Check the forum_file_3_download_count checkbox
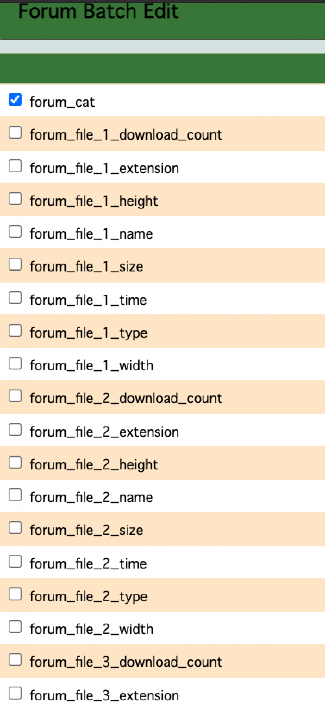This screenshot has height=709, width=325. click(15, 660)
